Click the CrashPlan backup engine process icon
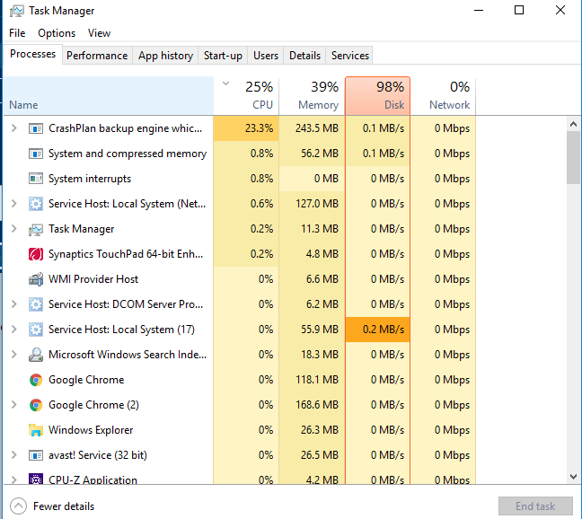The image size is (582, 519). click(36, 128)
